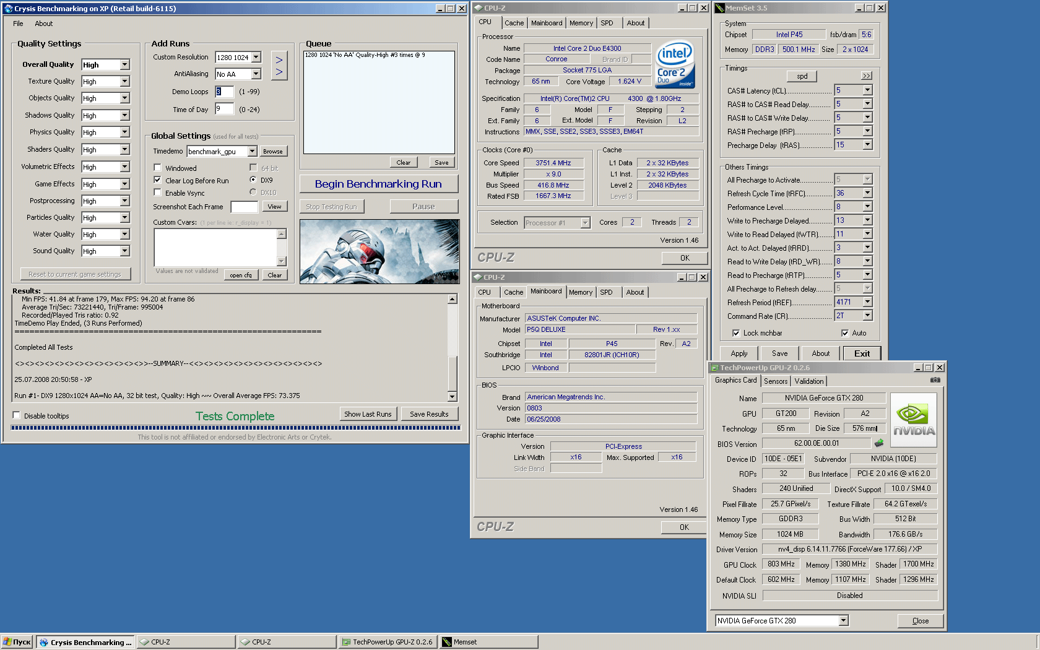Viewport: 1040px width, 650px height.
Task: Open the Validation tab in GPU-Z
Action: 809,381
